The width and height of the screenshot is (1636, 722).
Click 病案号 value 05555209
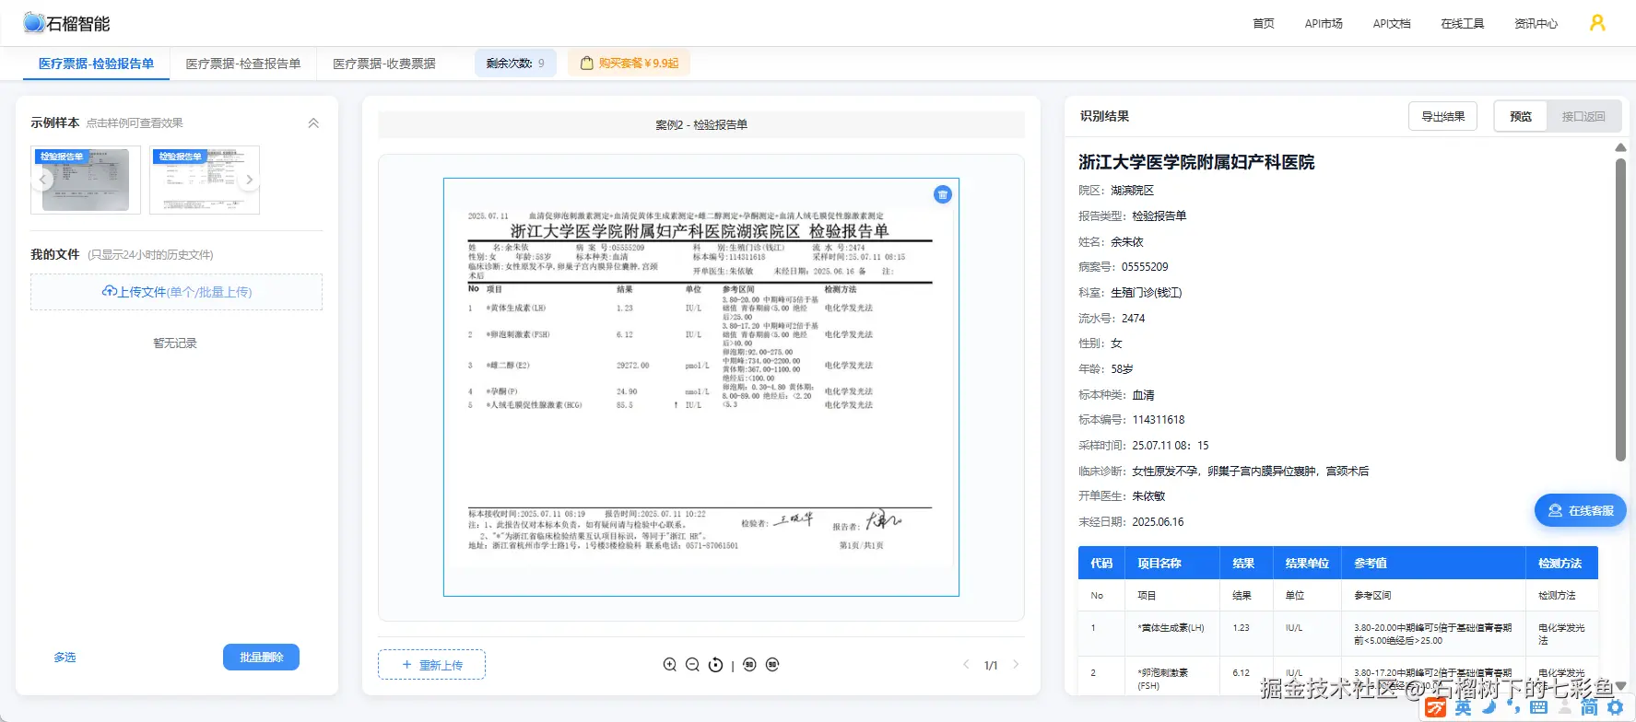click(x=1145, y=267)
